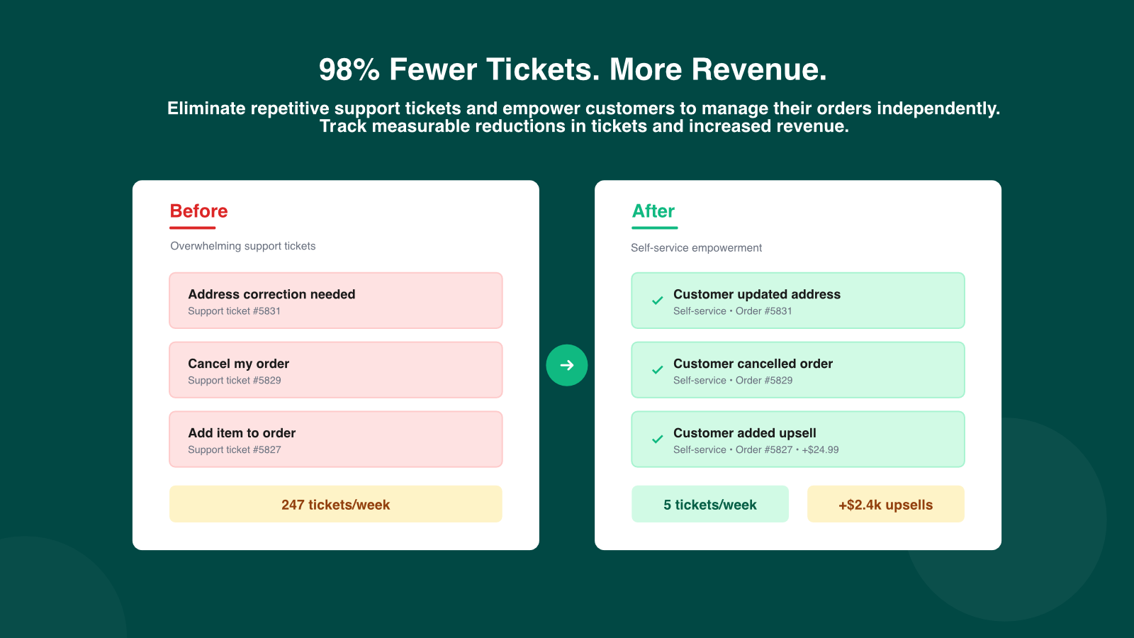This screenshot has width=1134, height=638.
Task: Open the Address correction needed ticket
Action: (x=335, y=301)
